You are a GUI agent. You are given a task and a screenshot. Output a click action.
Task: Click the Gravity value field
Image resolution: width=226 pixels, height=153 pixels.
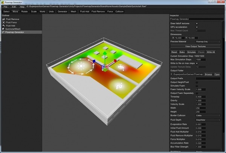pos(201,101)
